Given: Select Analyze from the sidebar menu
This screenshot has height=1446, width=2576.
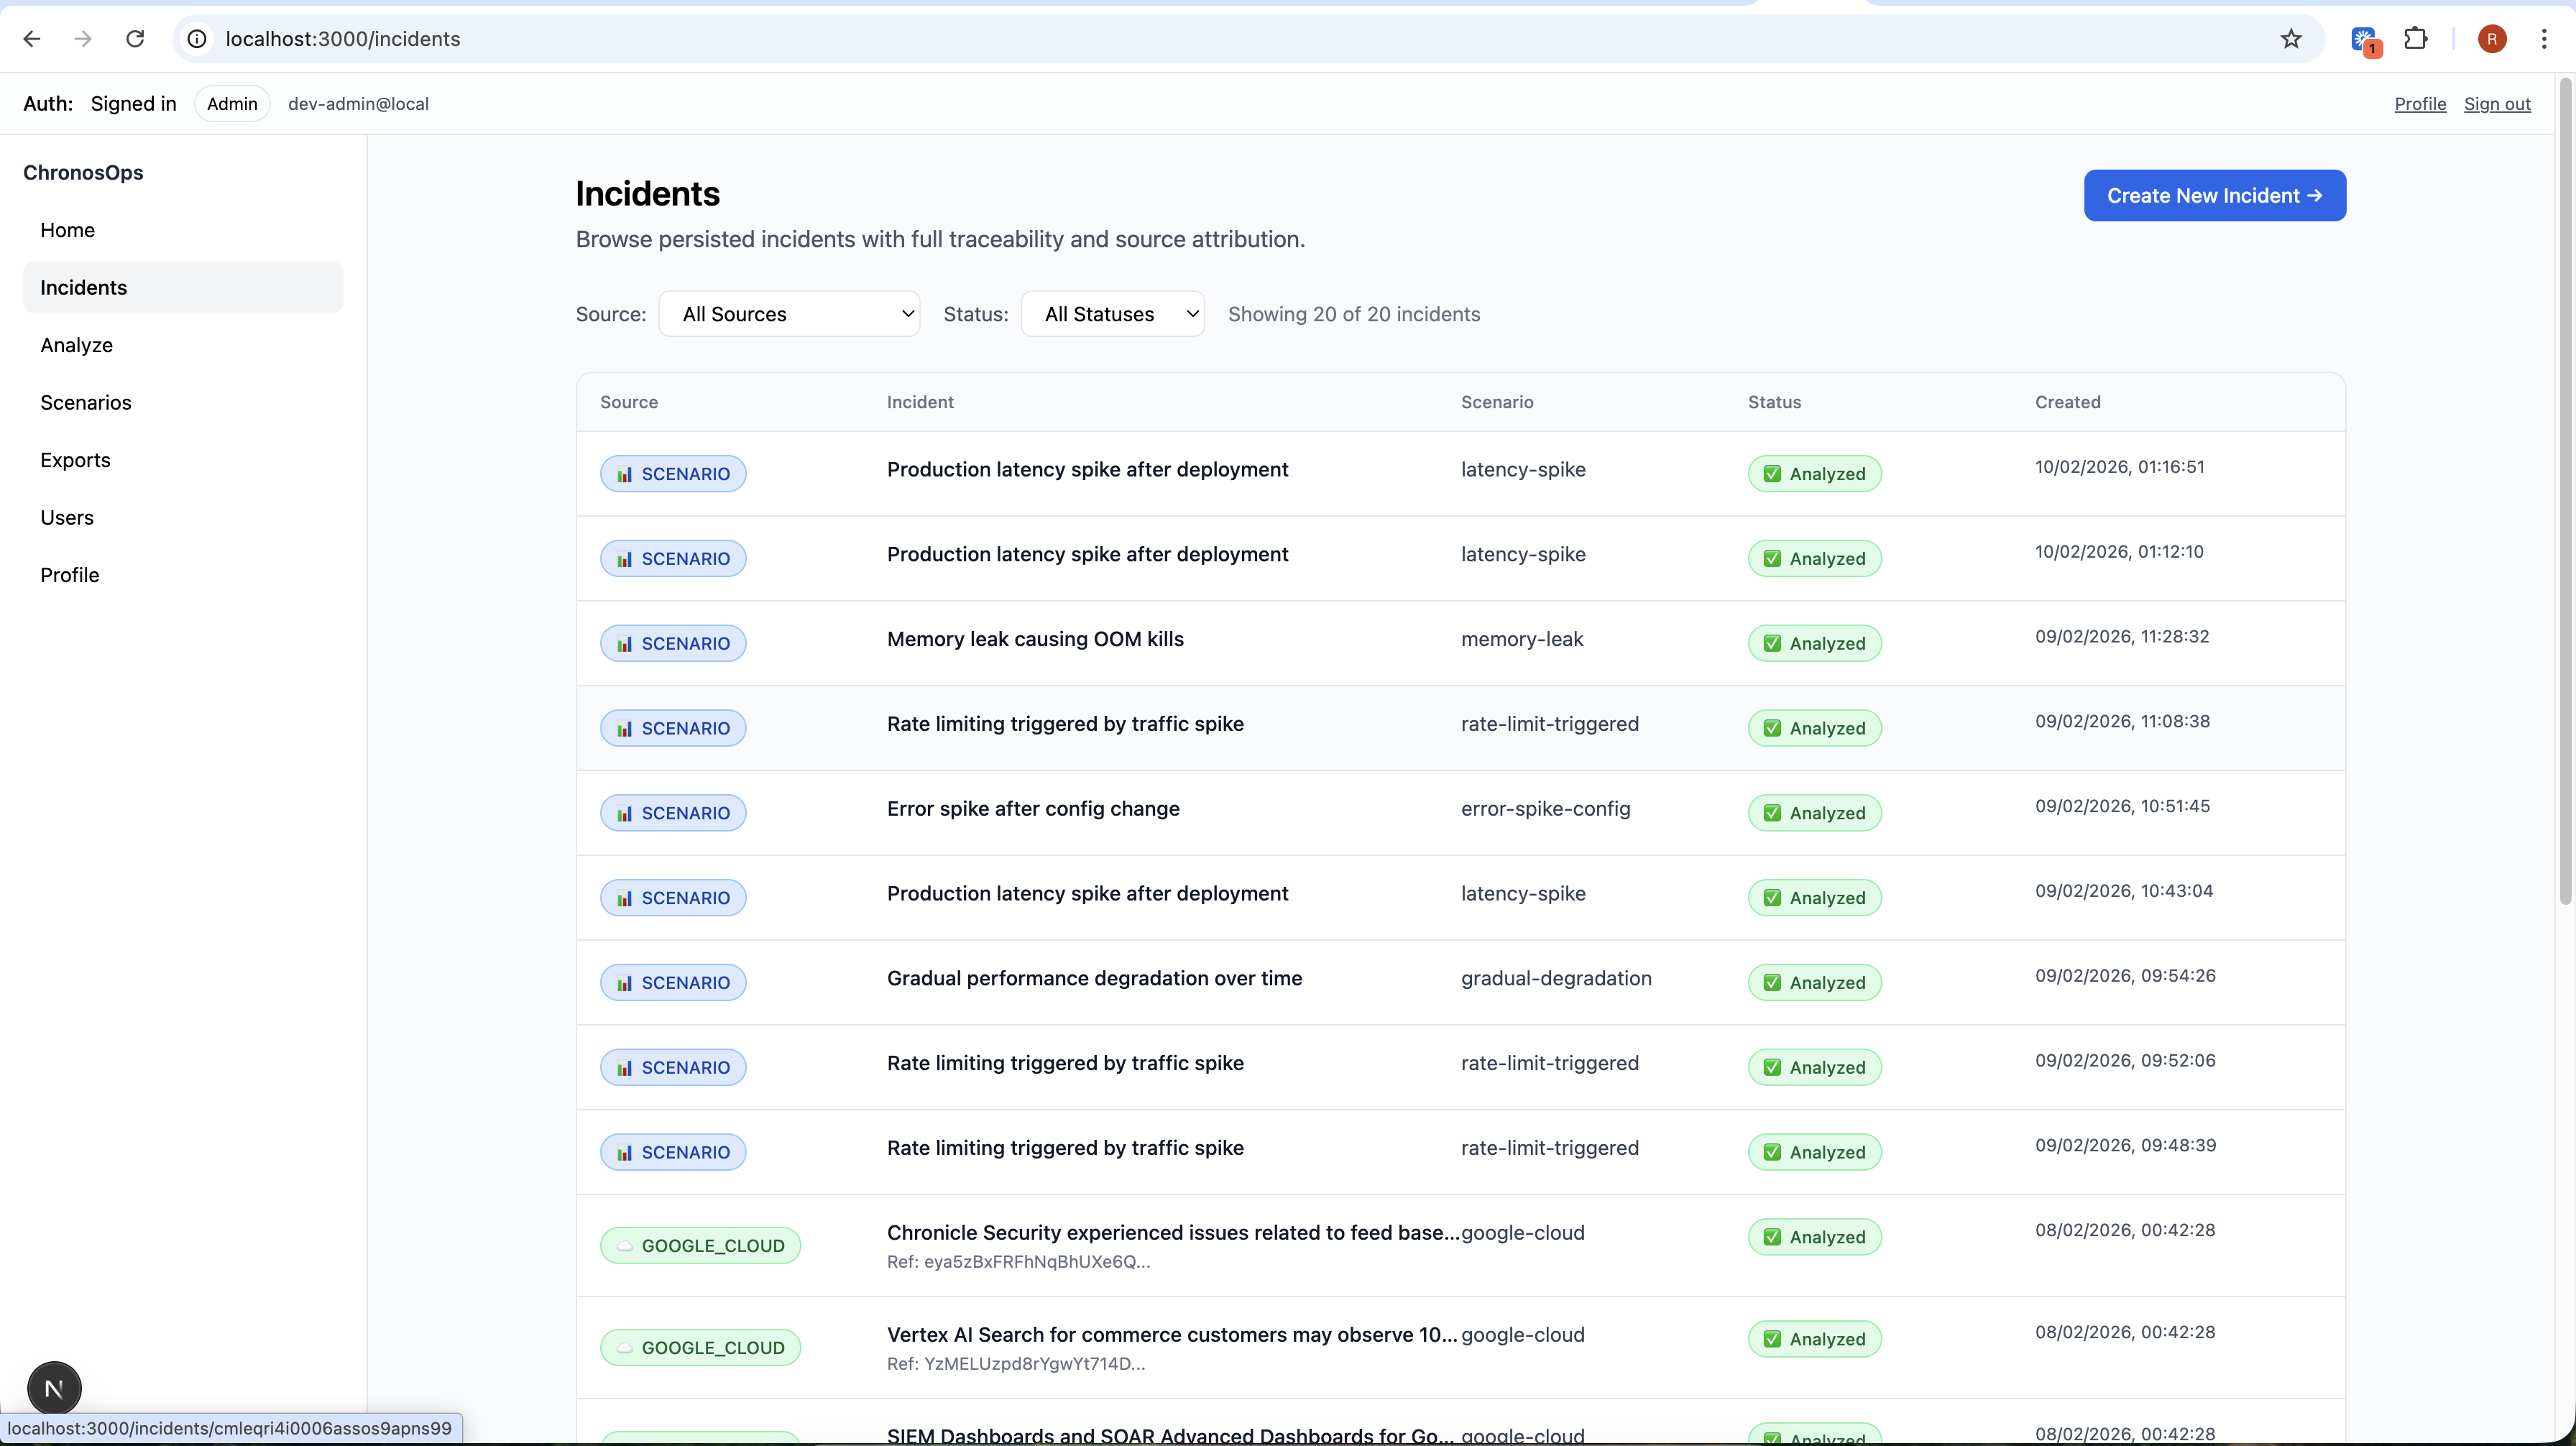Looking at the screenshot, I should tap(76, 345).
